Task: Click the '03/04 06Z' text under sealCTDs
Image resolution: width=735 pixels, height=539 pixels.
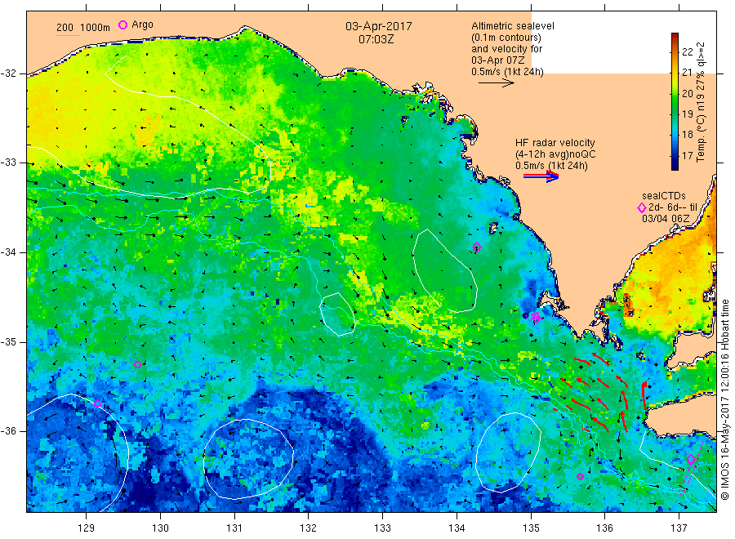Action: [666, 219]
